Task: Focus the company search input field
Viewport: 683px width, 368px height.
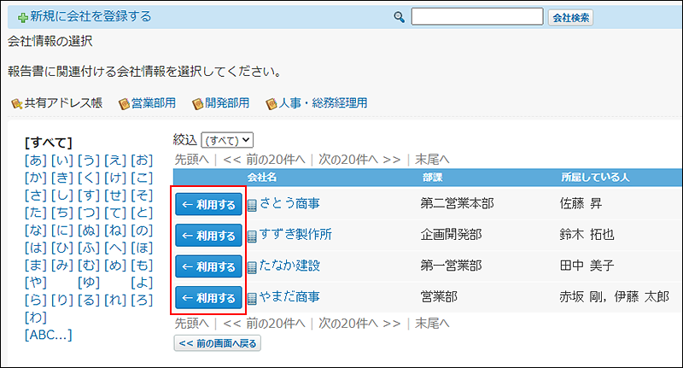Action: tap(477, 16)
